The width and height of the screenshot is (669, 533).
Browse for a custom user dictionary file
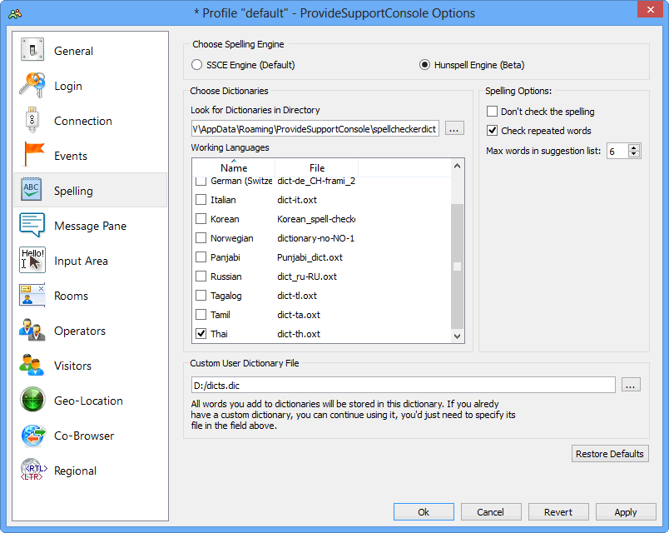point(631,385)
